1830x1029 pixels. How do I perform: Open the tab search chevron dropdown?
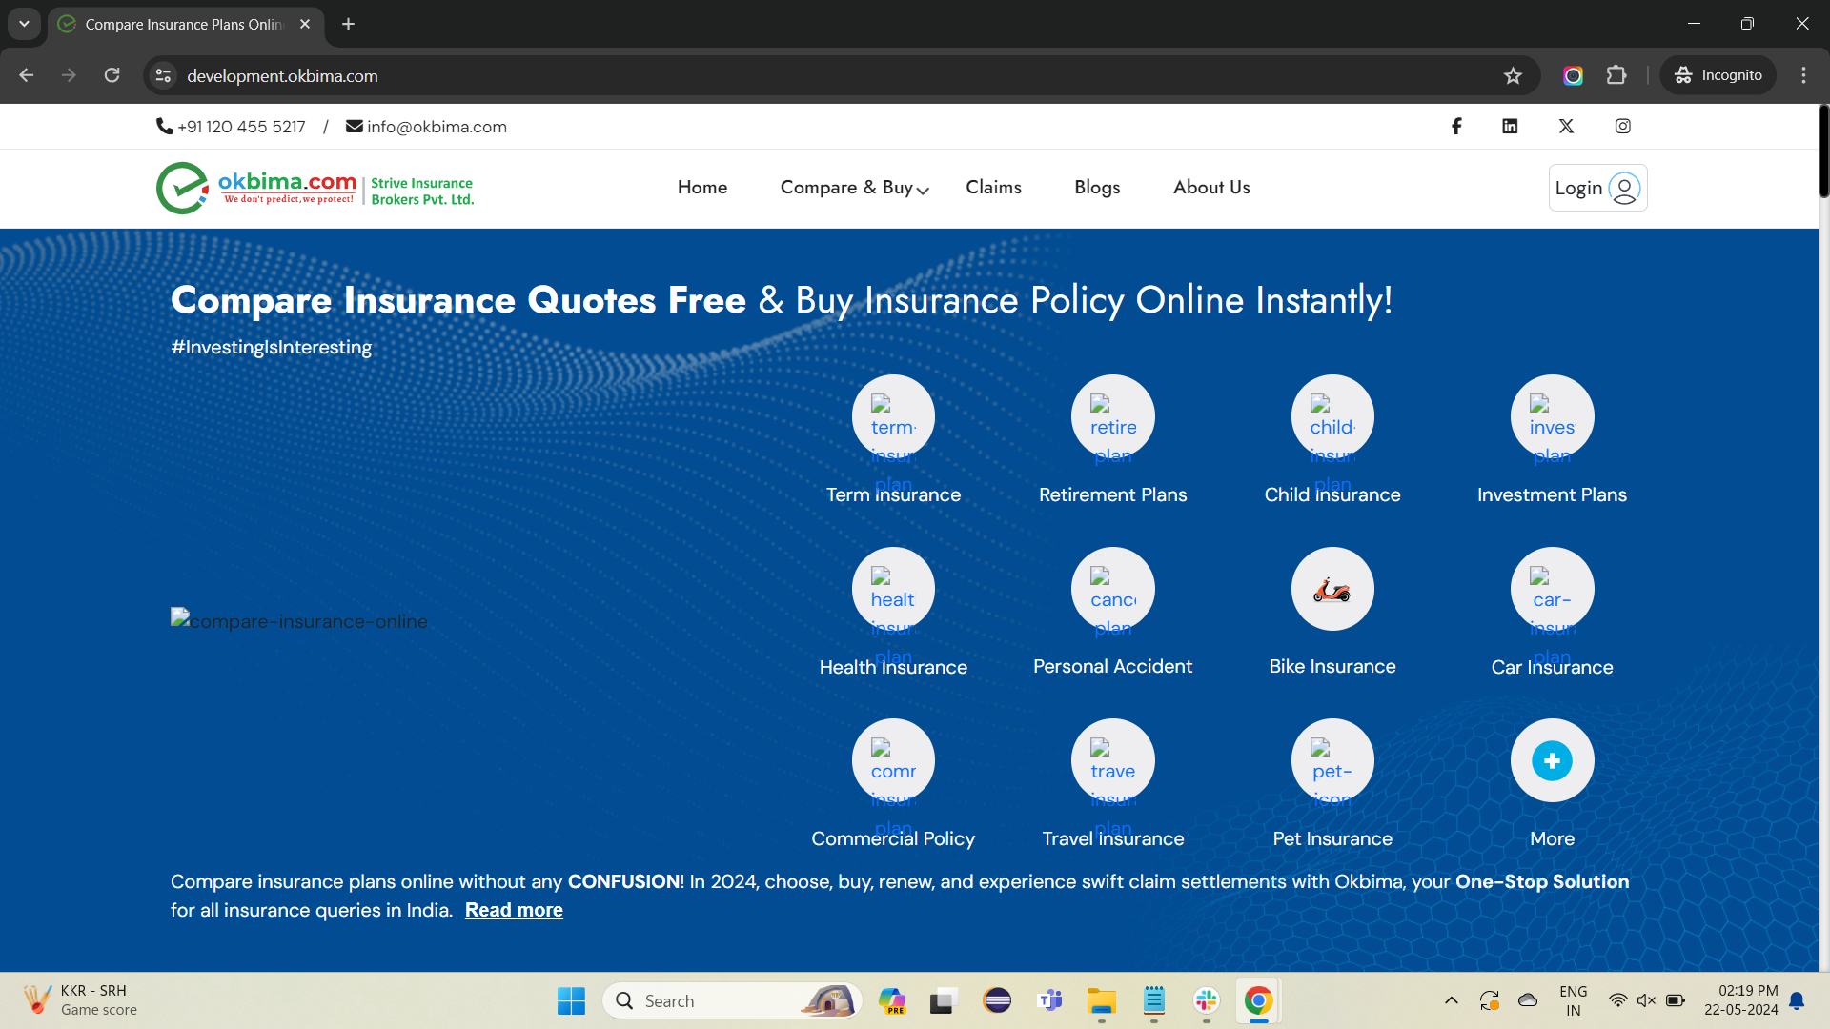pos(24,24)
